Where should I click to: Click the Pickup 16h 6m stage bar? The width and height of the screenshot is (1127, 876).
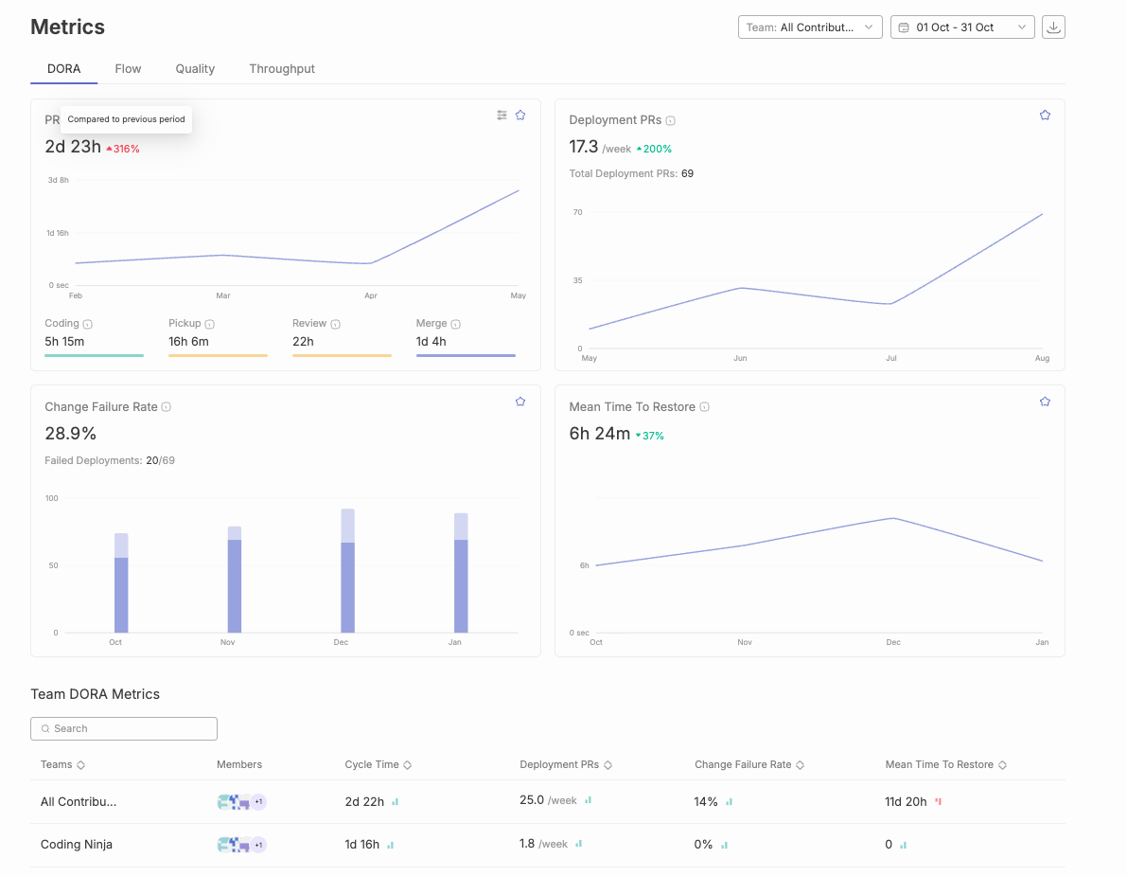coord(218,355)
